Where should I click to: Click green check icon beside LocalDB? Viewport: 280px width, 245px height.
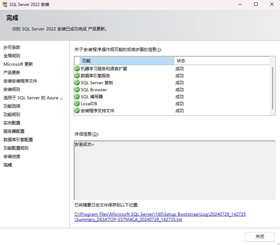[77, 103]
